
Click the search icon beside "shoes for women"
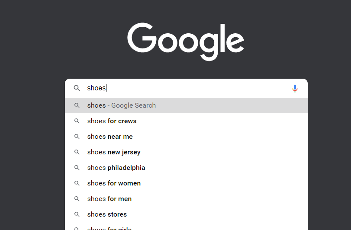click(x=77, y=183)
